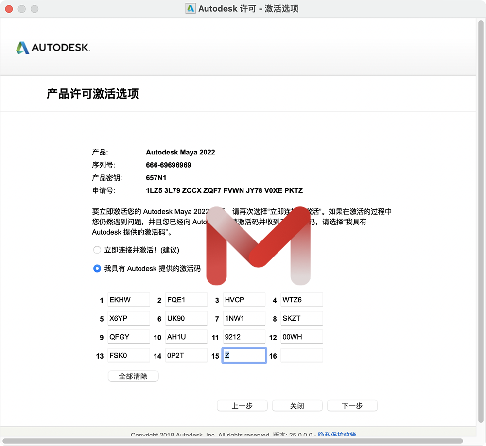The width and height of the screenshot is (486, 446).
Task: Click the Autodesk icon in the title bar
Action: [x=191, y=8]
